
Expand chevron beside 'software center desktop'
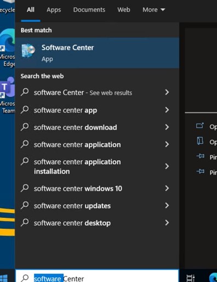[x=167, y=223]
